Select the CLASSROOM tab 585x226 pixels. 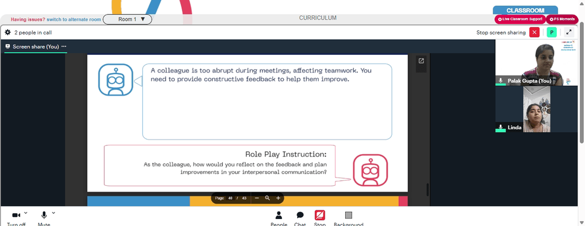click(525, 11)
